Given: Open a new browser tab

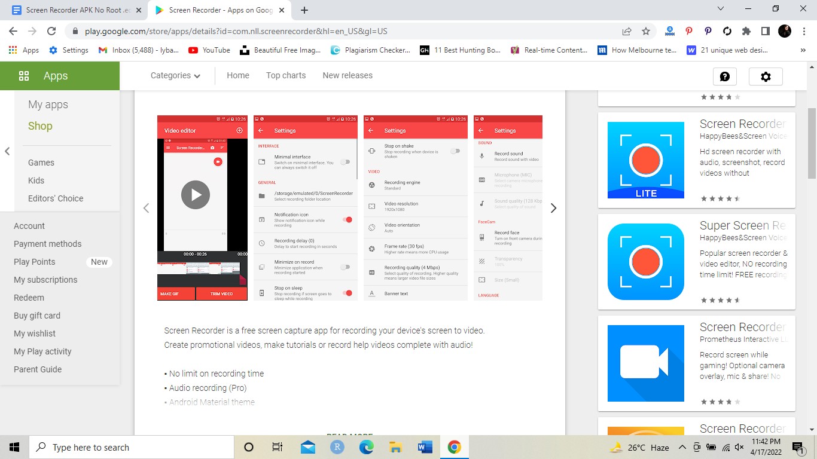Looking at the screenshot, I should coord(304,10).
